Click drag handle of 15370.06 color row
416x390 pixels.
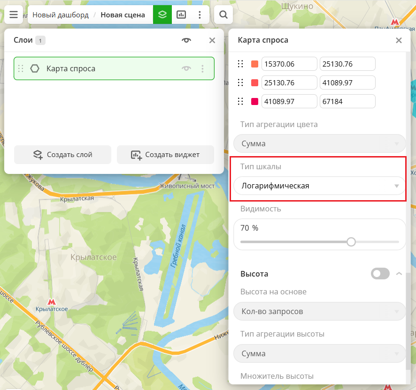pyautogui.click(x=240, y=64)
